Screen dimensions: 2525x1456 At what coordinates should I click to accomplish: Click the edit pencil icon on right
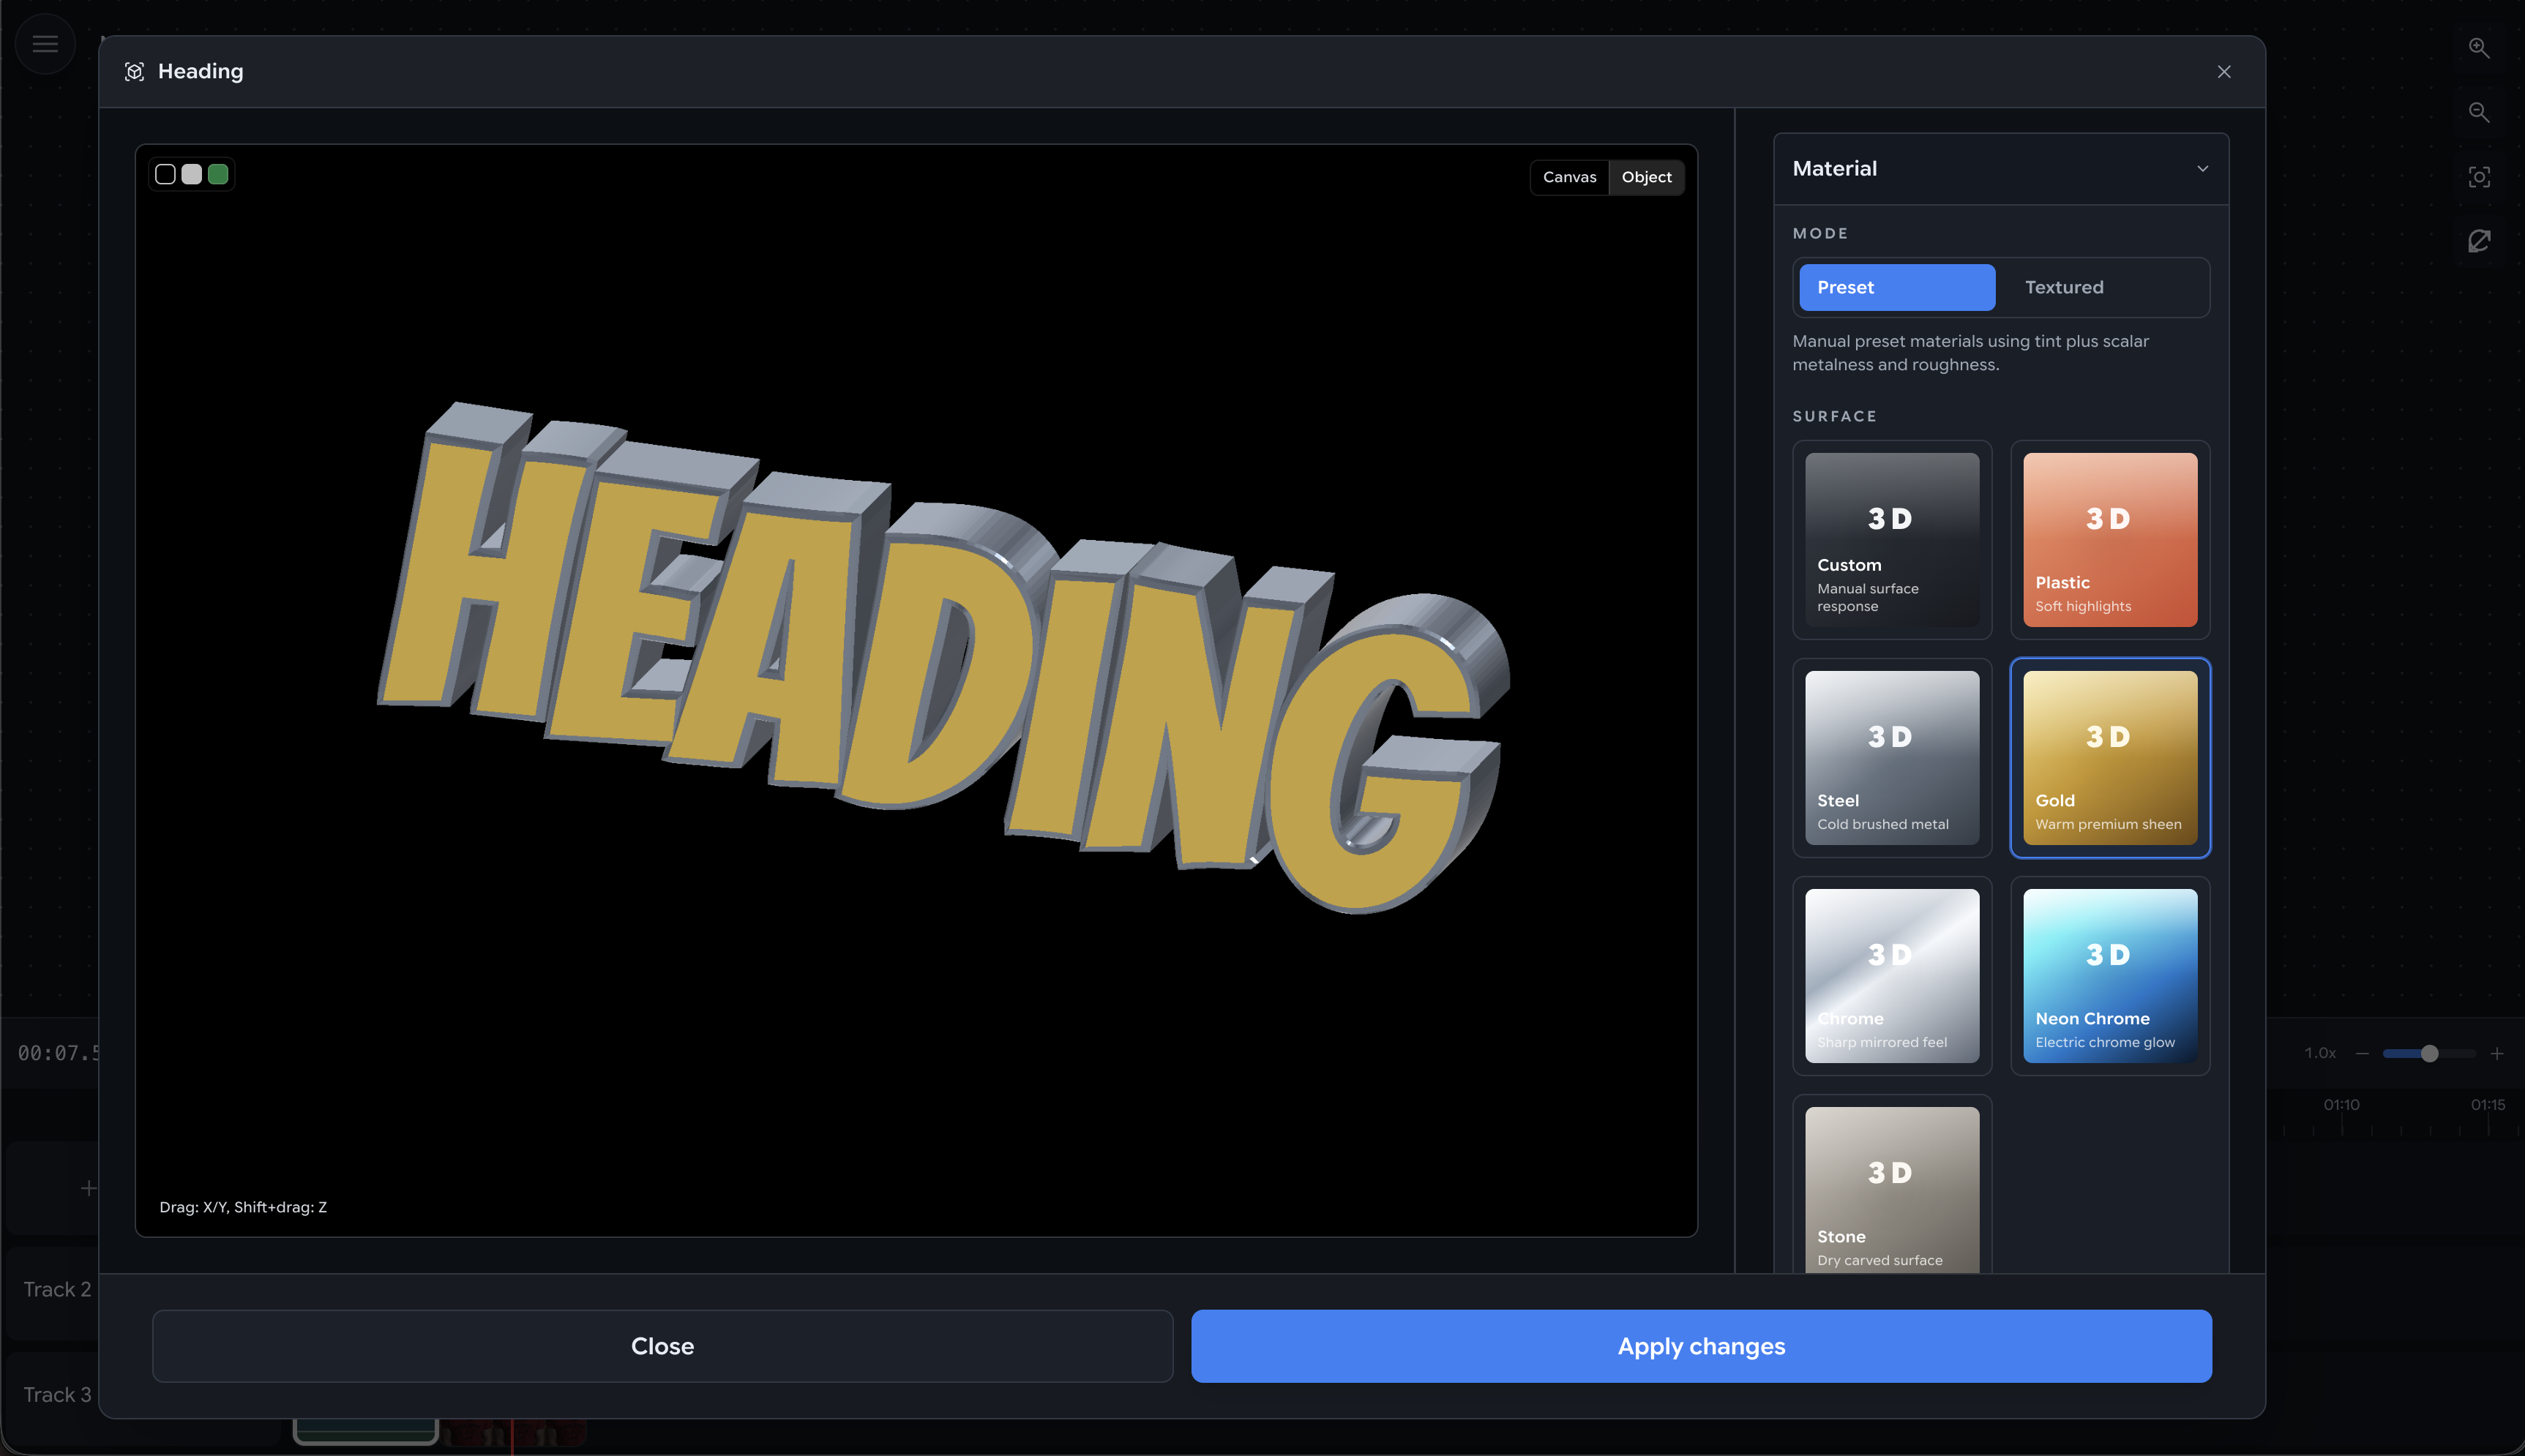[x=2478, y=241]
